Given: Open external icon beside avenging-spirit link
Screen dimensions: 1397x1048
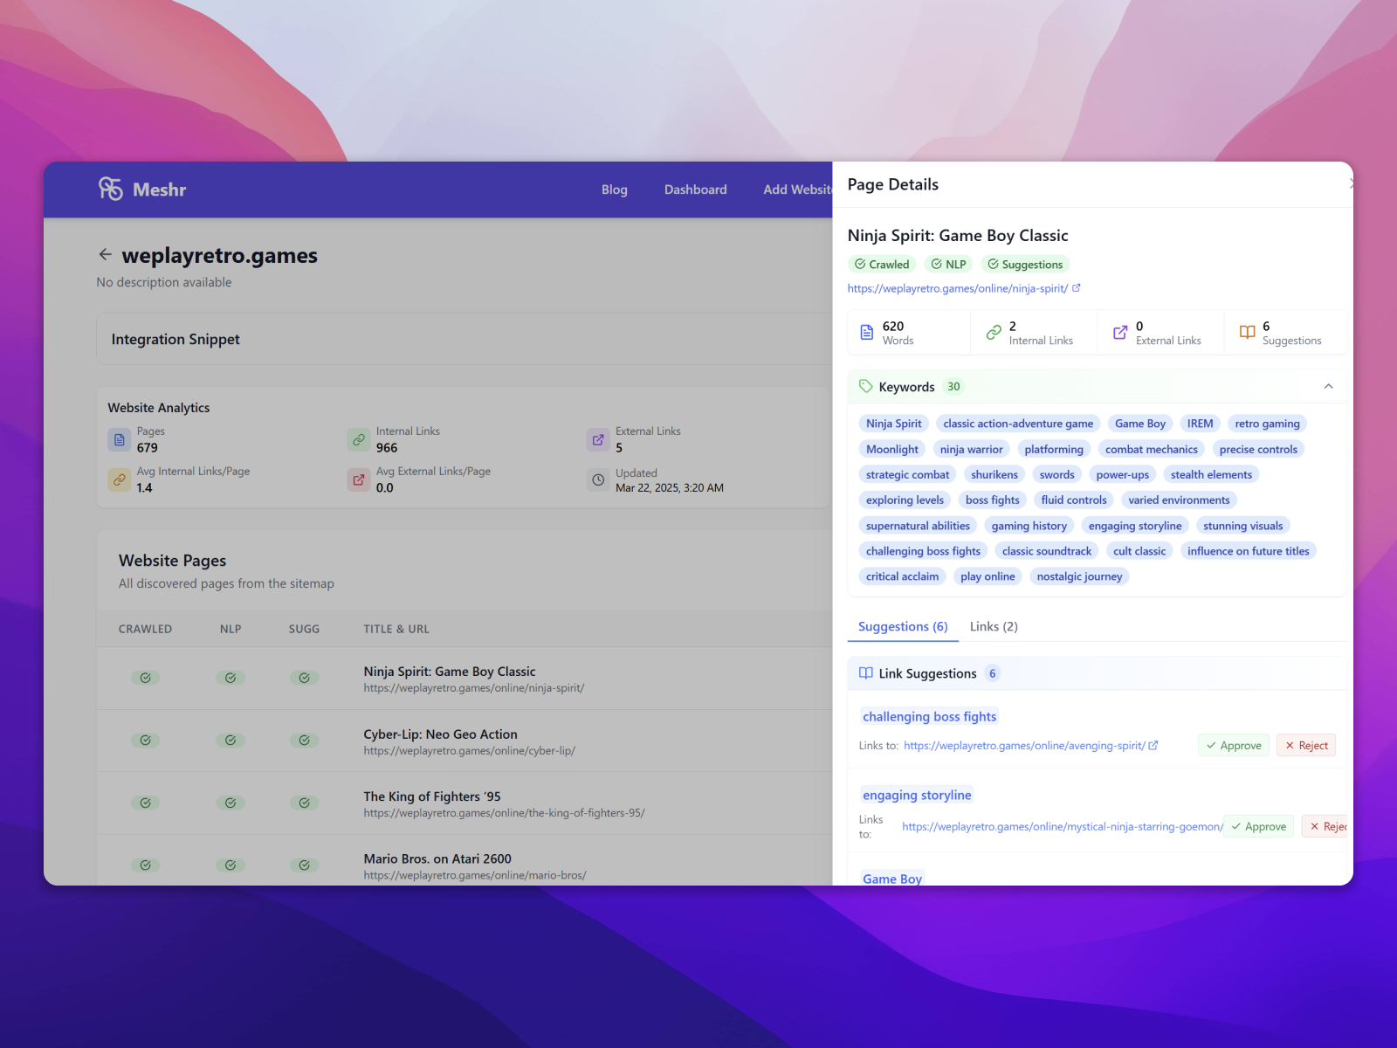Looking at the screenshot, I should 1153,746.
